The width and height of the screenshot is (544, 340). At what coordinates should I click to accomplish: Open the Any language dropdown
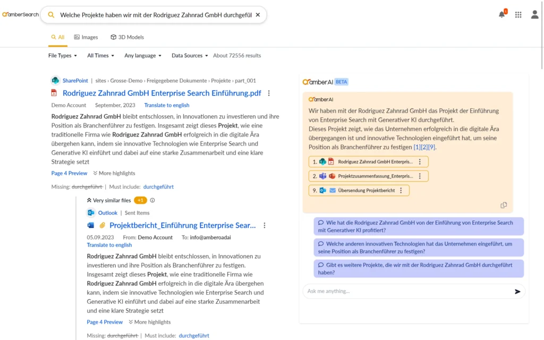pyautogui.click(x=142, y=55)
